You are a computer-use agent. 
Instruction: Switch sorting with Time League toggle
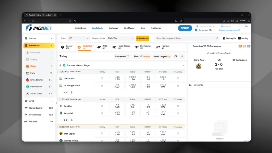coord(142,56)
